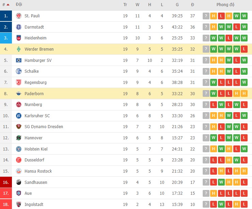252x209 pixels.
Task: Click the Darmstadt club logo
Action: pyautogui.click(x=19, y=27)
